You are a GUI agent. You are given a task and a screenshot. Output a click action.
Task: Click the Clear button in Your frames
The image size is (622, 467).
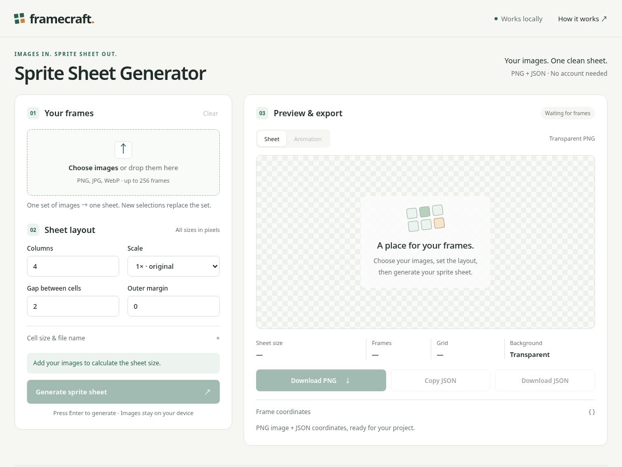(210, 113)
